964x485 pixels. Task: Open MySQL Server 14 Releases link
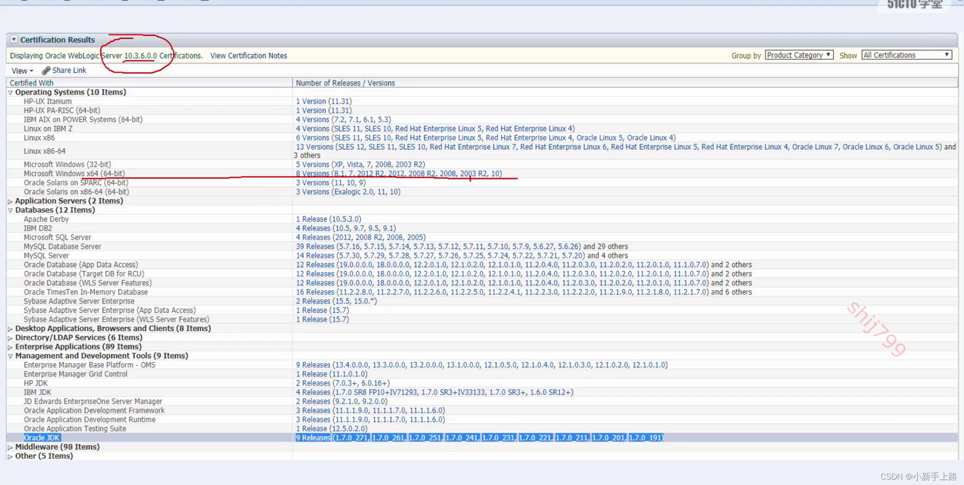pyautogui.click(x=440, y=256)
